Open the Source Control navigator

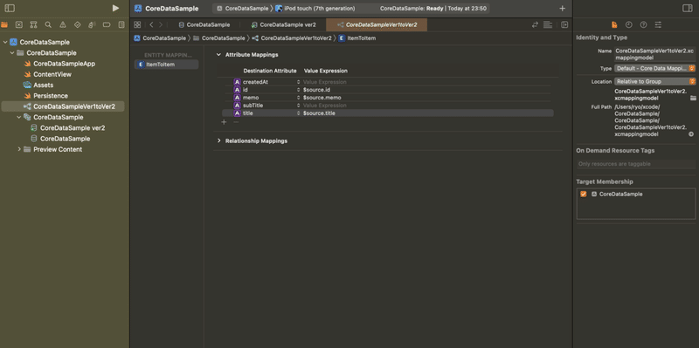[x=18, y=25]
